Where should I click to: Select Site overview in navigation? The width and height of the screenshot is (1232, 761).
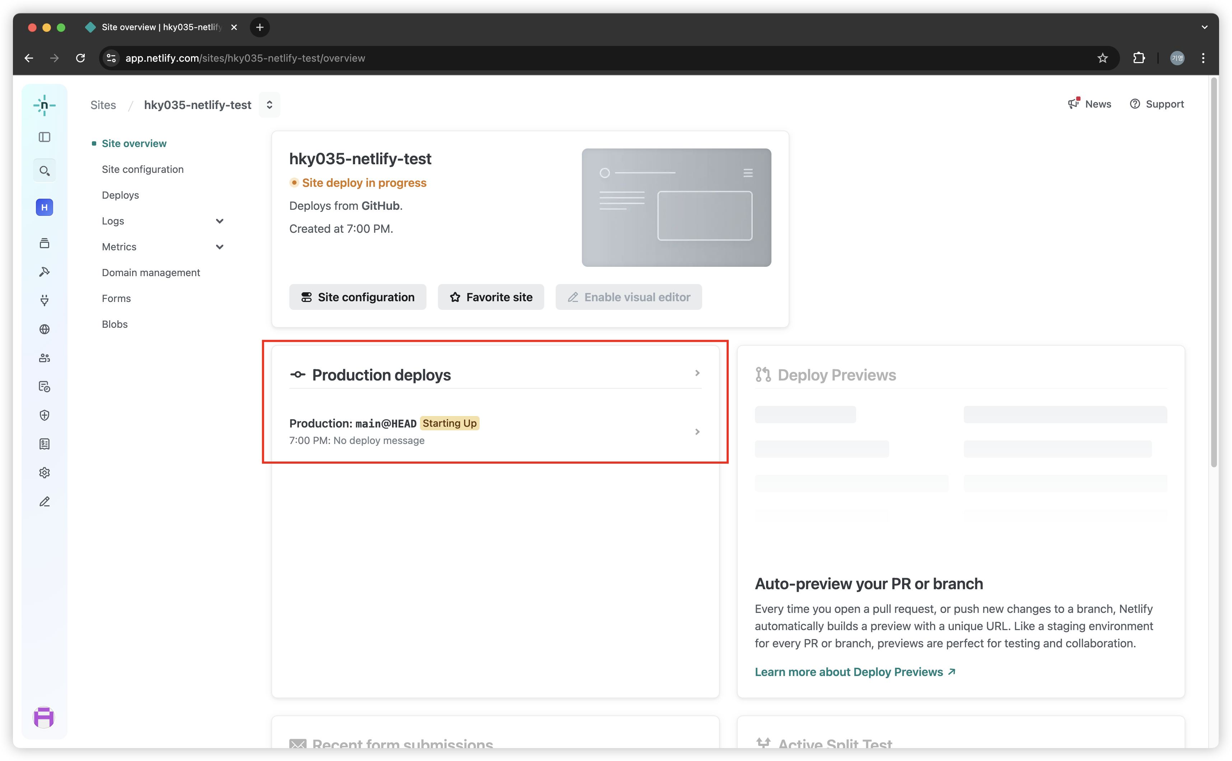(134, 143)
